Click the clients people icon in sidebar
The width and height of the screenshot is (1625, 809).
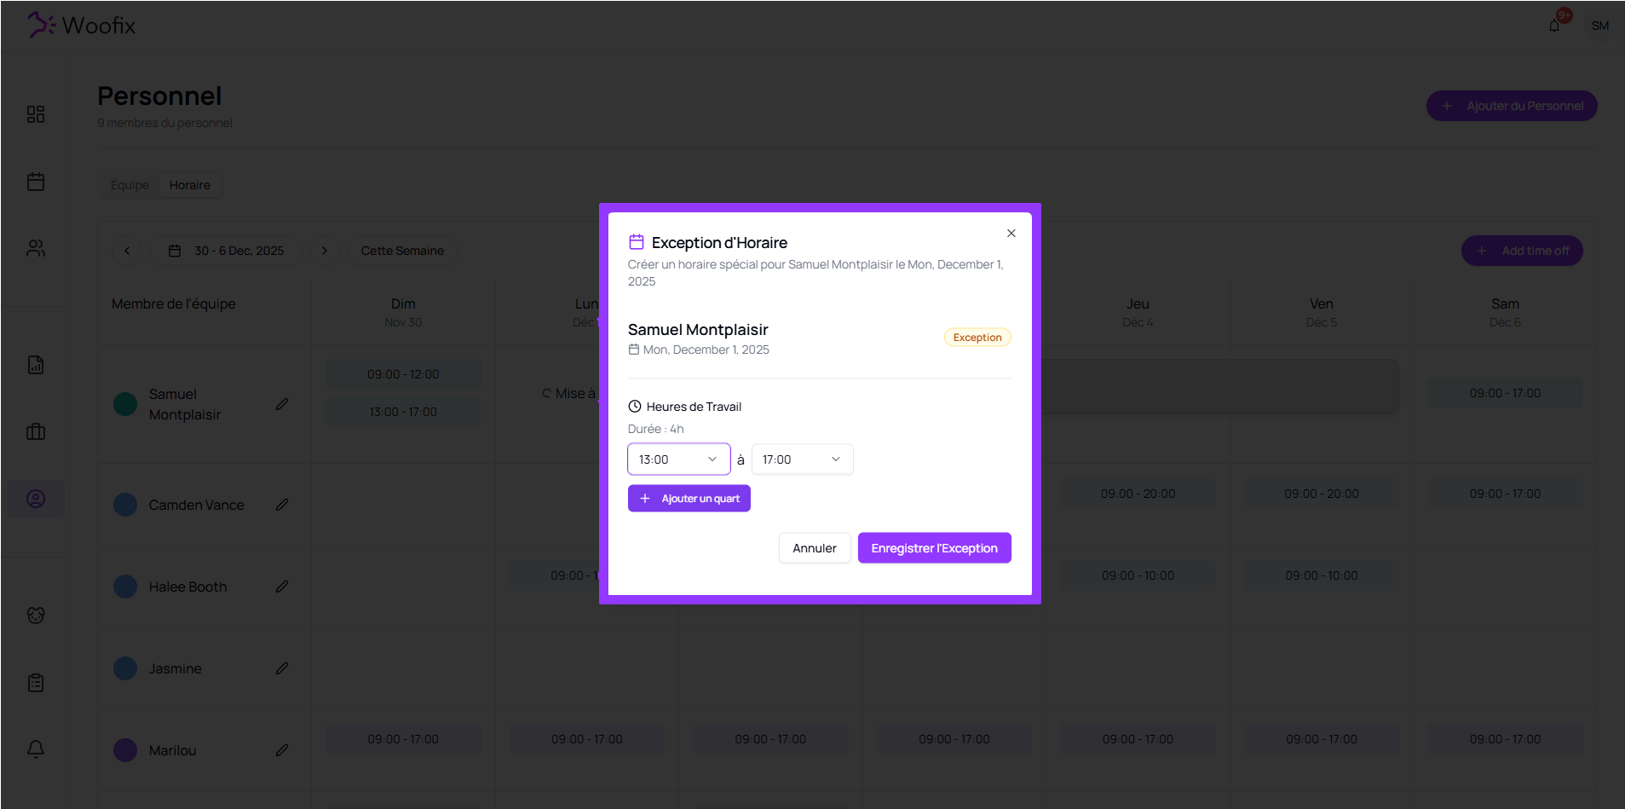[36, 248]
